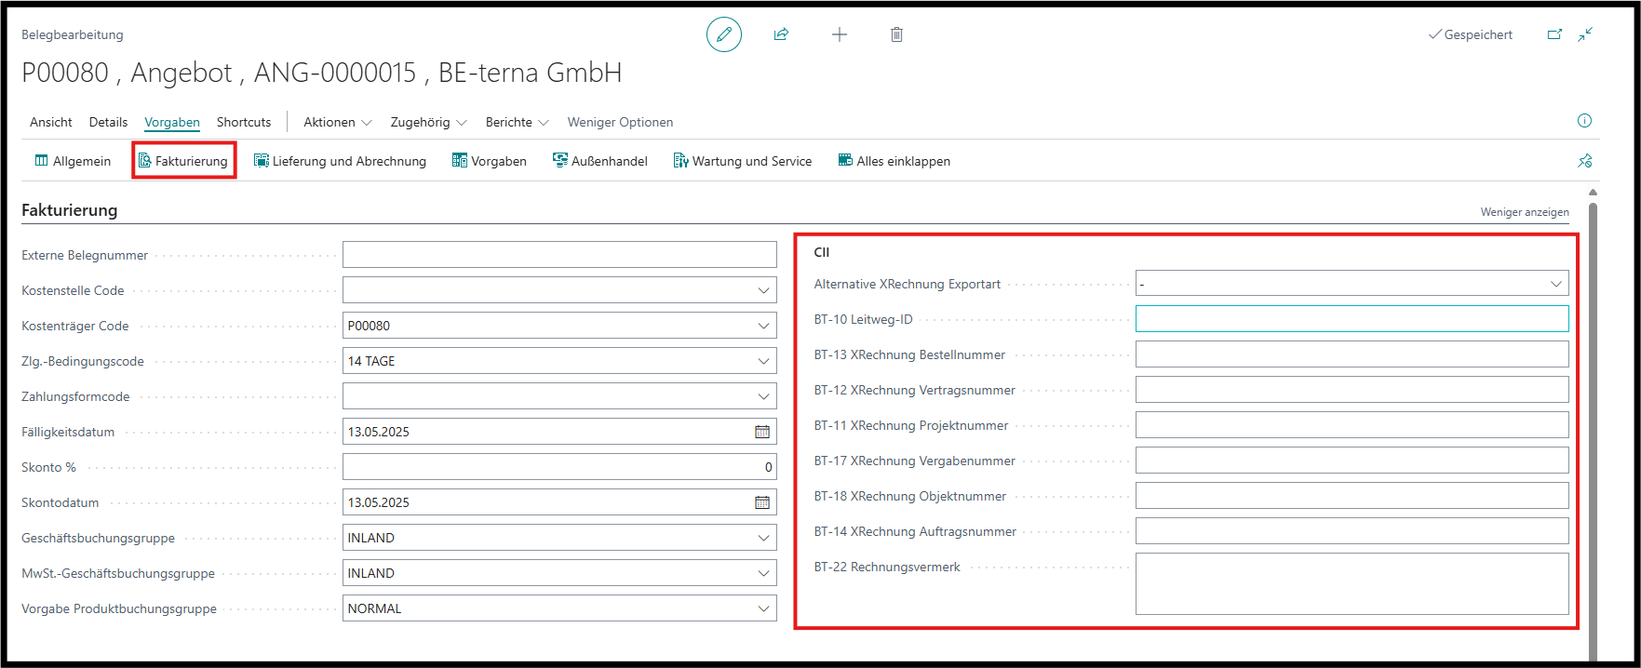
Task: Click Alles einklappen button
Action: click(x=894, y=161)
